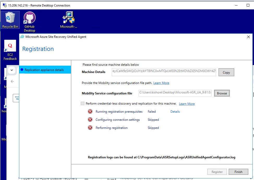
Task: Copy the machine details string
Action: pos(226,73)
